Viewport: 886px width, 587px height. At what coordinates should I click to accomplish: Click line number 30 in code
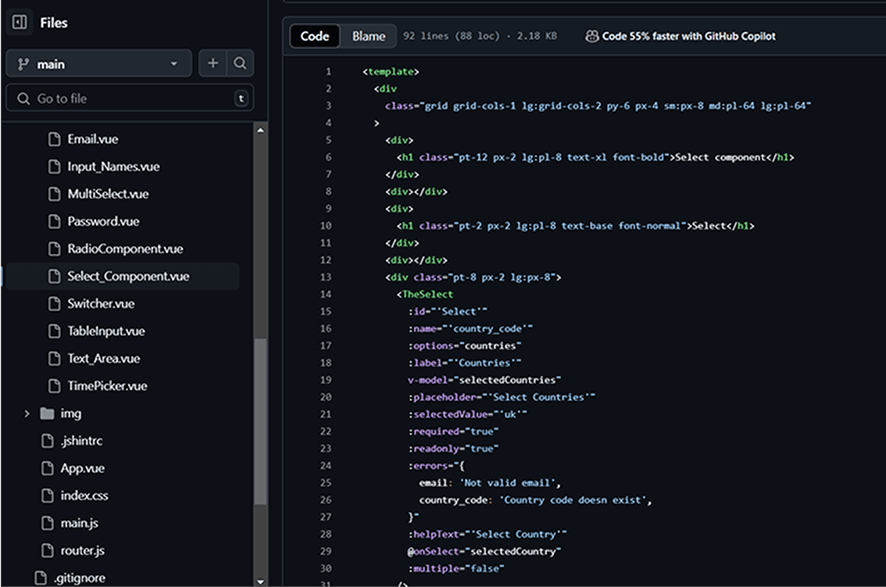pos(326,568)
